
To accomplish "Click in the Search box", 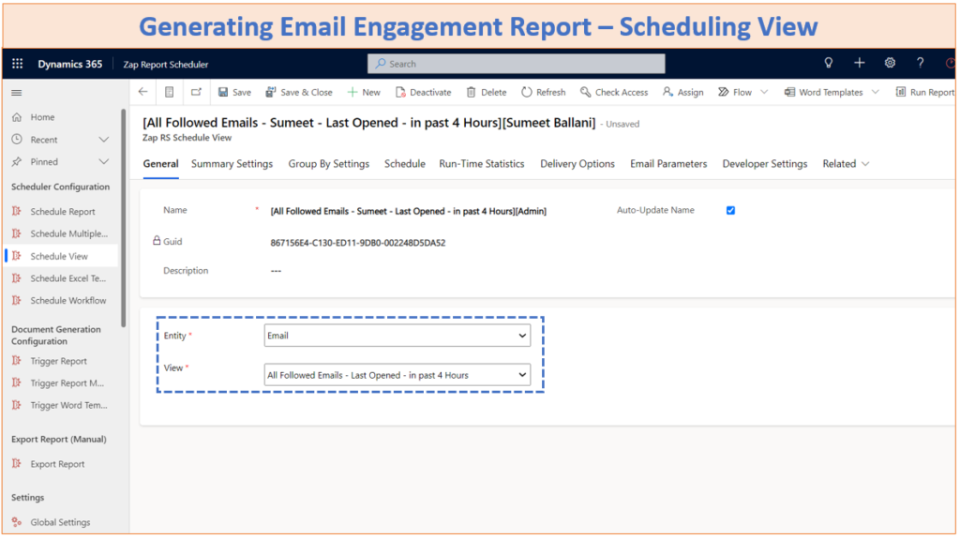I will tap(517, 64).
